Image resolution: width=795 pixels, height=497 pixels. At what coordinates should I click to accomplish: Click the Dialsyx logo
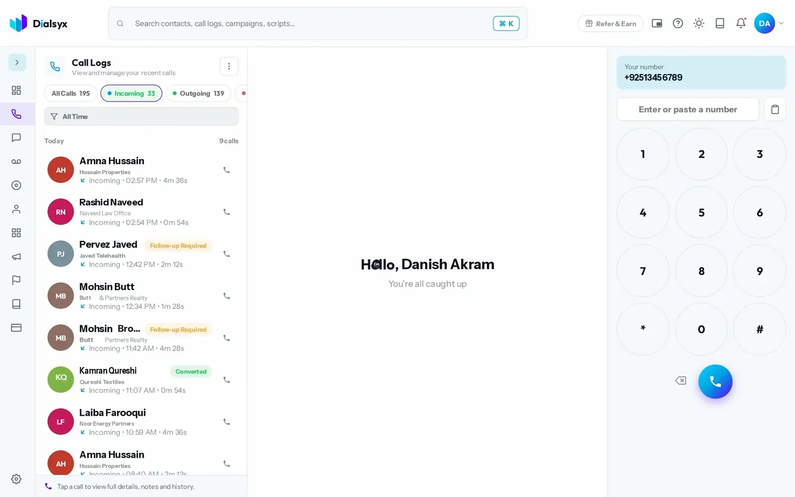[x=39, y=23]
